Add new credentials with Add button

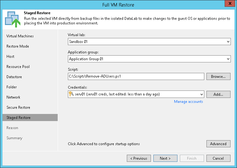click(x=218, y=94)
